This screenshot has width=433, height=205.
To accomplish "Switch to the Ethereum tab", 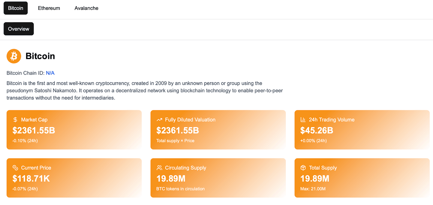I will 49,8.
